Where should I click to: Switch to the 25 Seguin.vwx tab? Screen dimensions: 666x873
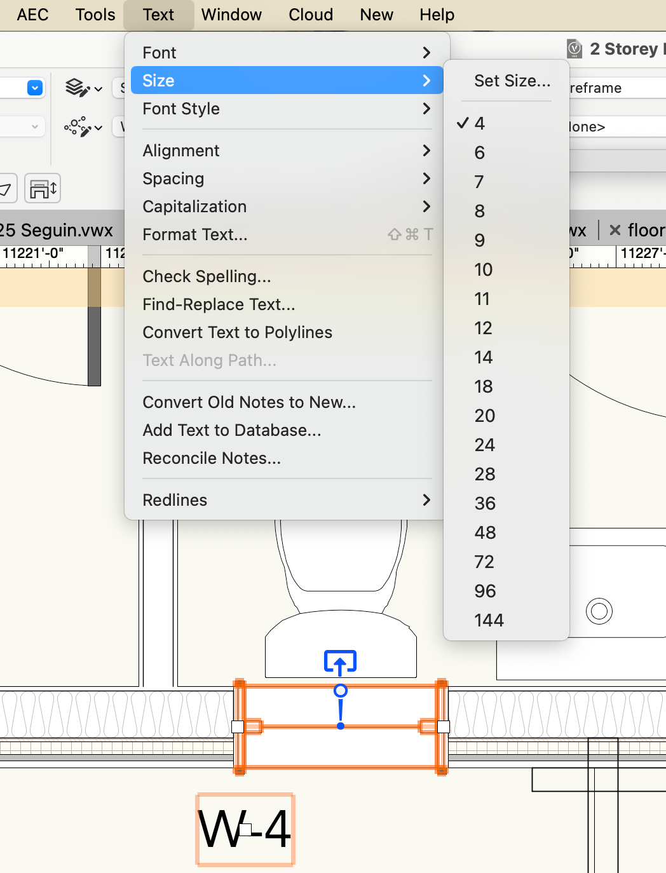57,230
